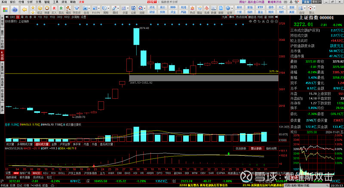Expand the 自选 dropdown arrow
Image resolution: width=344 pixels, height=188 pixels.
pos(89,8)
